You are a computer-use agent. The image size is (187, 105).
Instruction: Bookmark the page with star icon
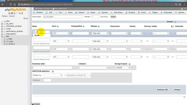pos(180,5)
